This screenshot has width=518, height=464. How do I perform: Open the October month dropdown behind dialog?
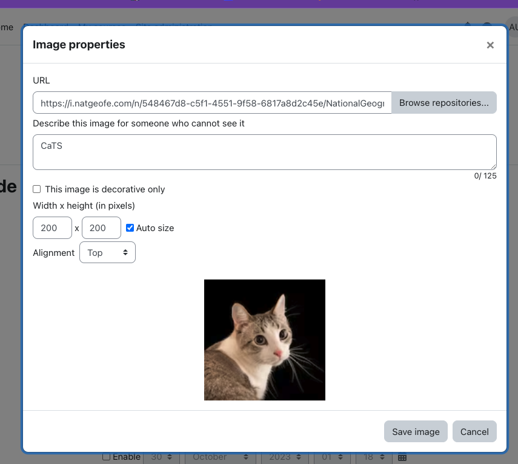[220, 457]
